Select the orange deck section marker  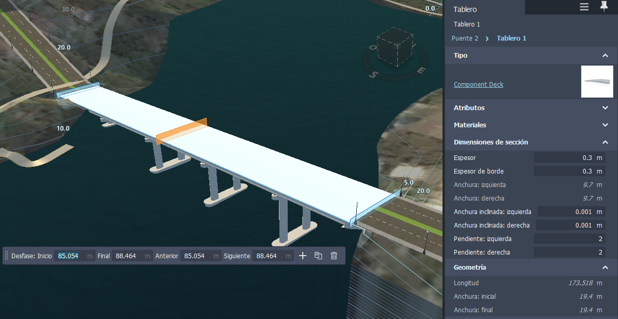181,131
